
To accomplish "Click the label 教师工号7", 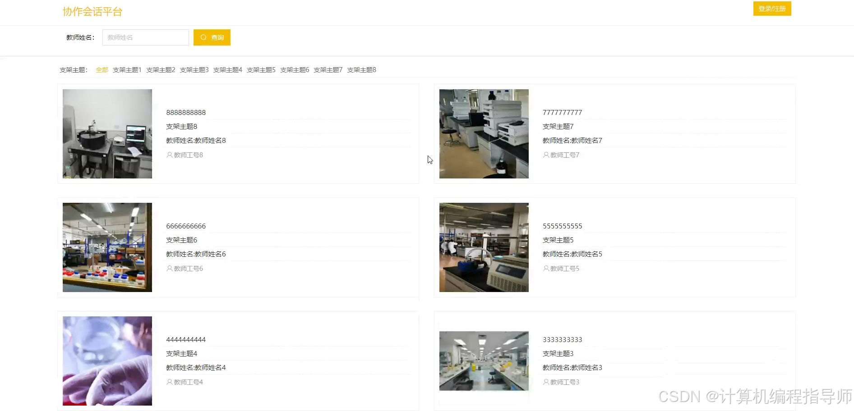I will click(565, 155).
